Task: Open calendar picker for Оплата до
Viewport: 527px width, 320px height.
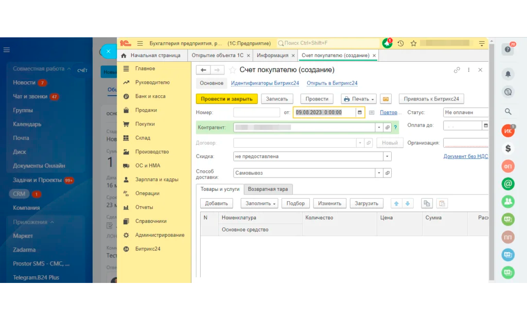Action: pos(486,126)
